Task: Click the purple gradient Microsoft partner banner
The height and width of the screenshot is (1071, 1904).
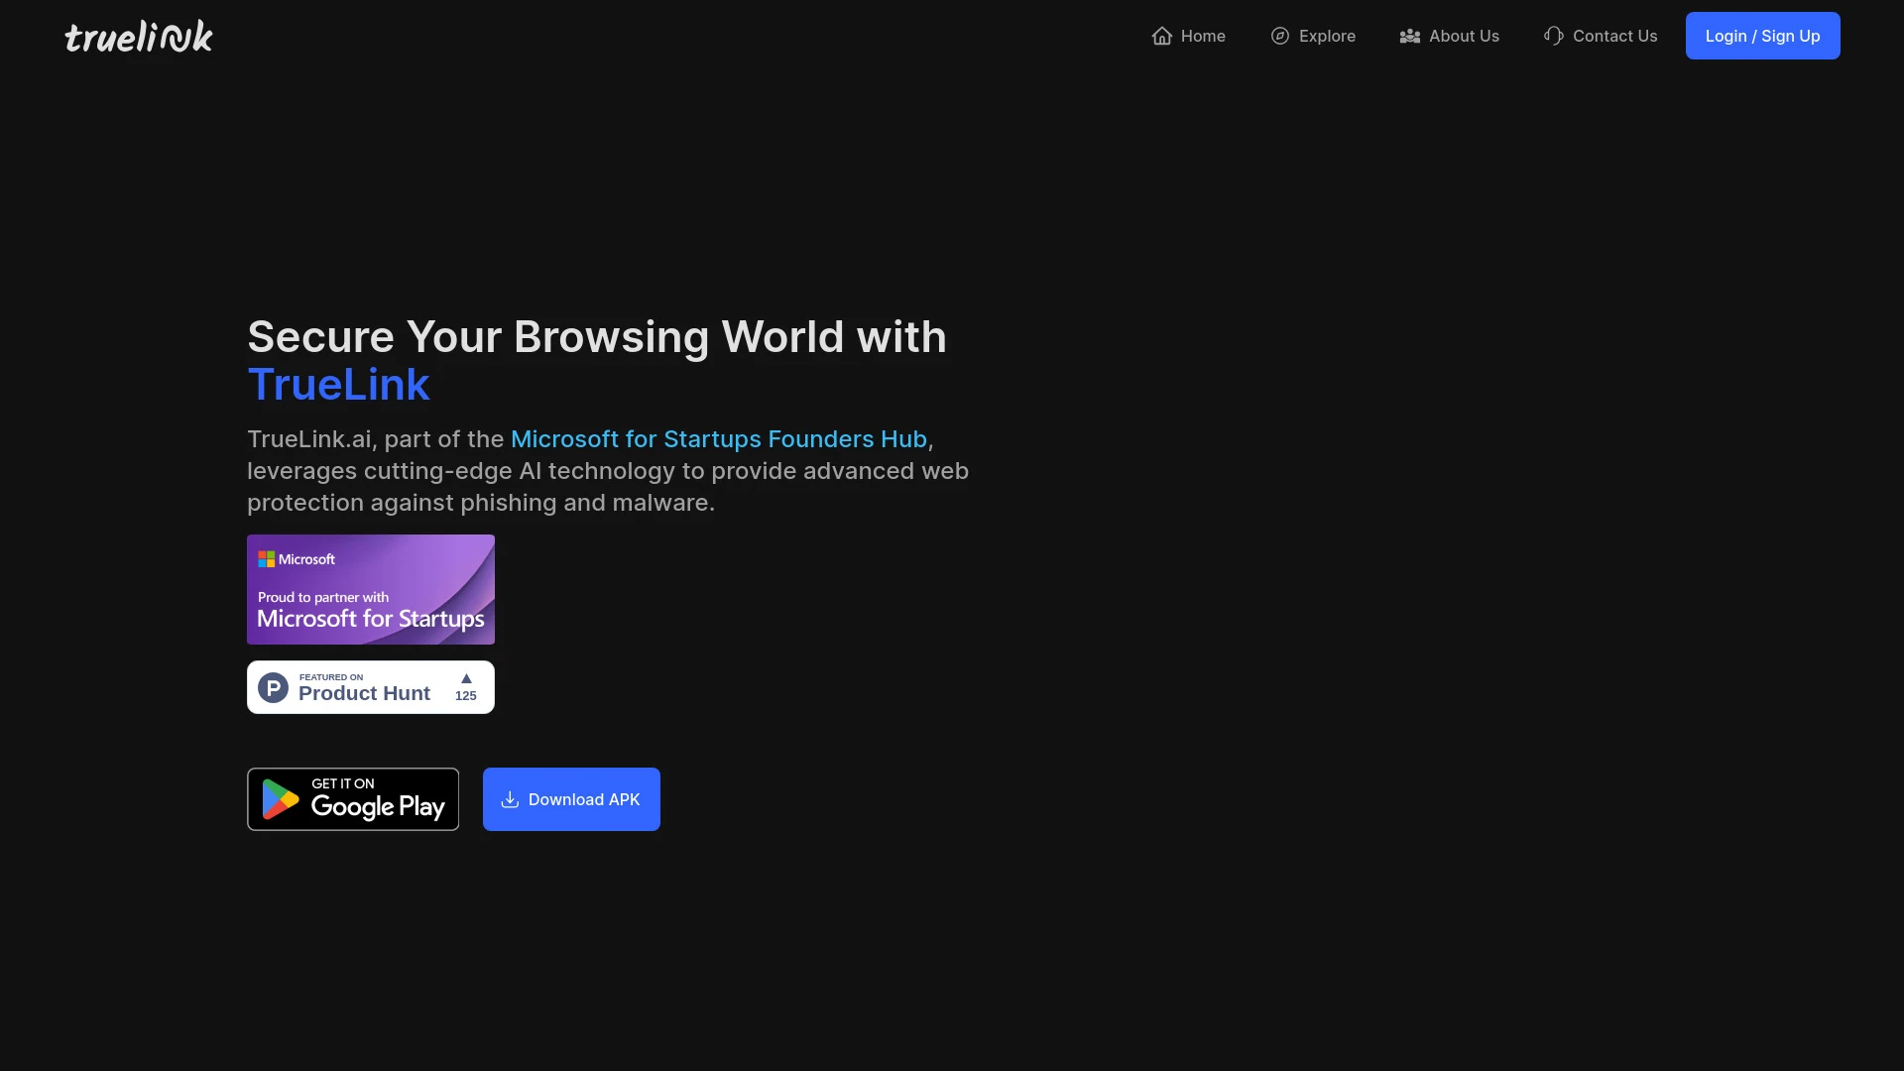Action: (370, 589)
